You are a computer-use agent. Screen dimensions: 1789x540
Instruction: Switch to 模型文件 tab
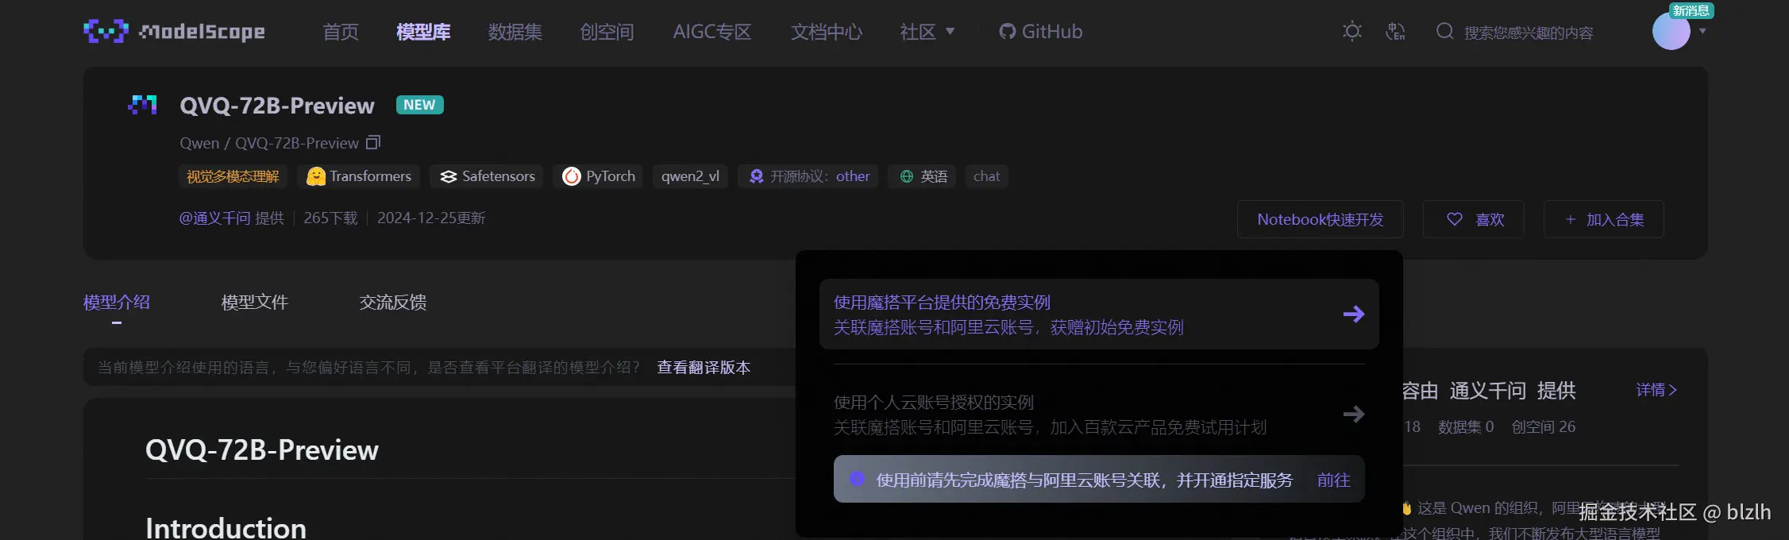(x=255, y=303)
